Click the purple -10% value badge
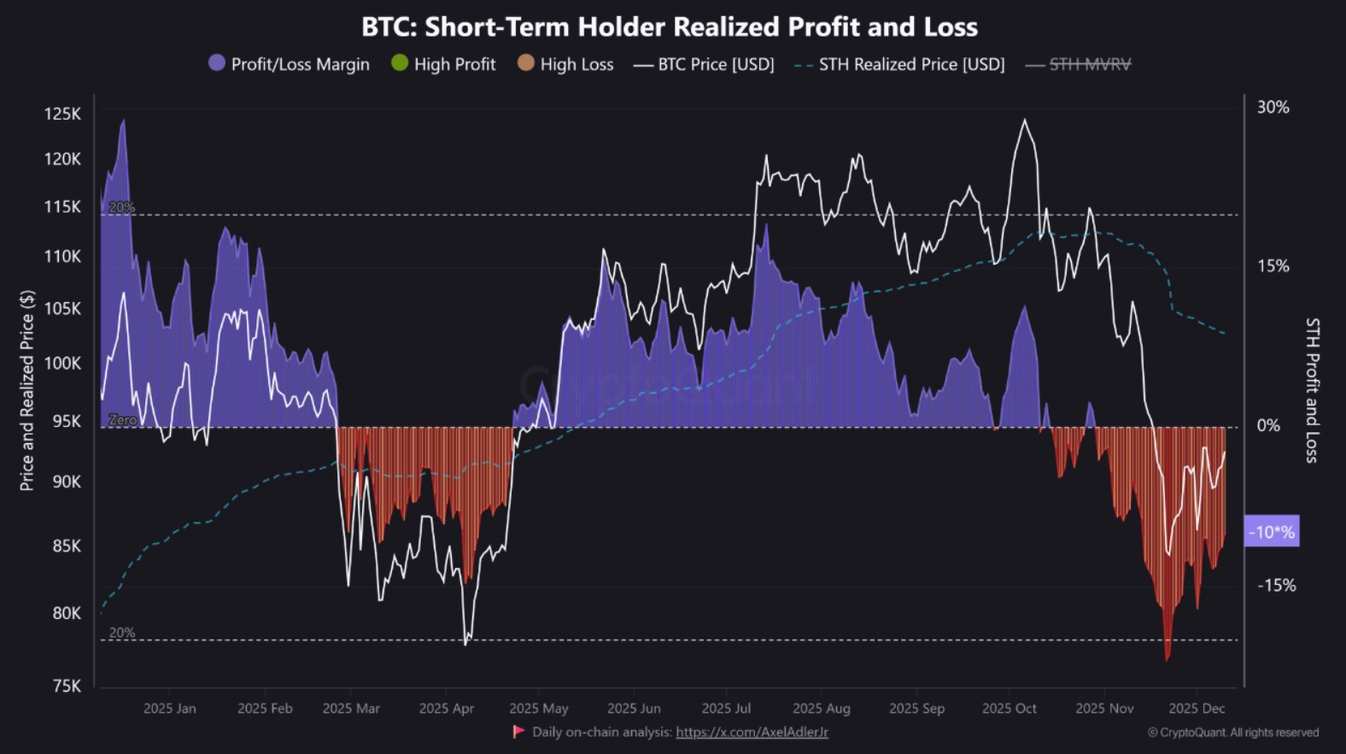Image resolution: width=1346 pixels, height=754 pixels. (x=1272, y=531)
